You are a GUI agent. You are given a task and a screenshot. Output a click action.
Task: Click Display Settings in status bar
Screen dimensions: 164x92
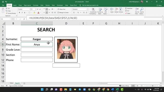pos(124,86)
